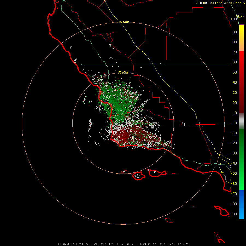Select the "40" value on velocity scale

235,83
